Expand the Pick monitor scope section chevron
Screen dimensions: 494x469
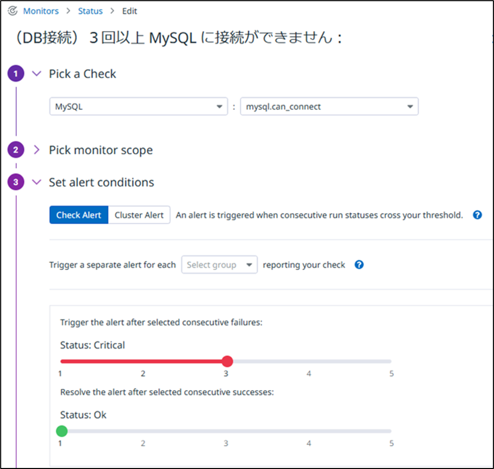coord(37,150)
